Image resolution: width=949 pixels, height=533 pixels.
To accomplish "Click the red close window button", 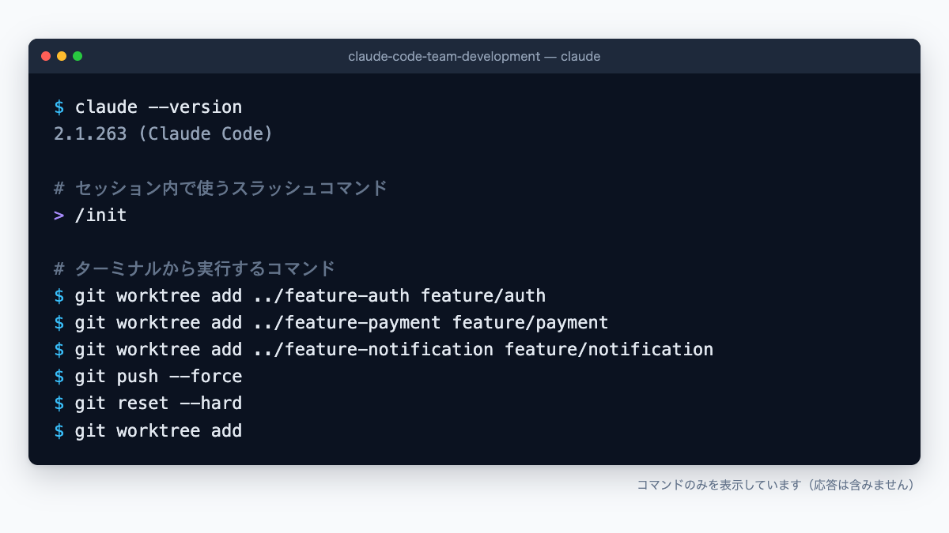I will pos(46,56).
